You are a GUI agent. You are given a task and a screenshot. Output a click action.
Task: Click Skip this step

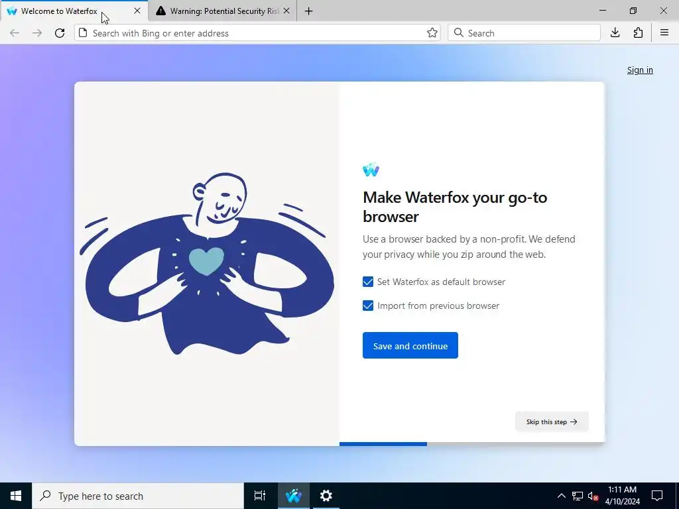click(x=552, y=422)
